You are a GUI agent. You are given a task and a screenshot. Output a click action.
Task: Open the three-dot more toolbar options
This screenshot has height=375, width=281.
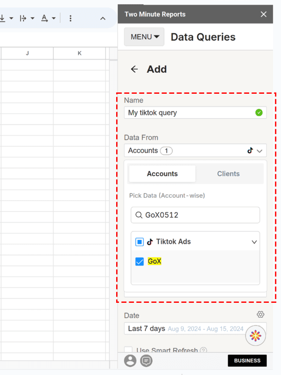[70, 18]
